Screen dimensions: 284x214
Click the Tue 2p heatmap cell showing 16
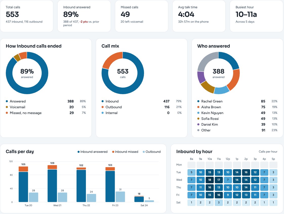coord(246,172)
